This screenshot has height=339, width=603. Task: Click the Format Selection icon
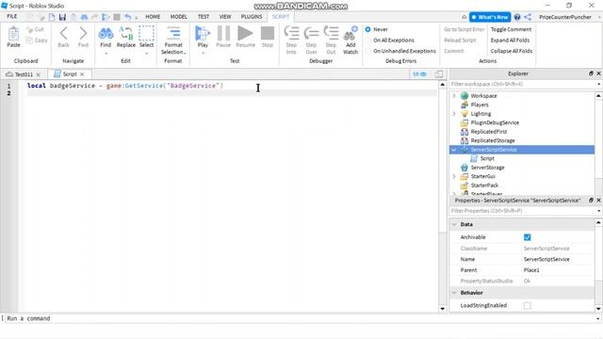tap(173, 34)
